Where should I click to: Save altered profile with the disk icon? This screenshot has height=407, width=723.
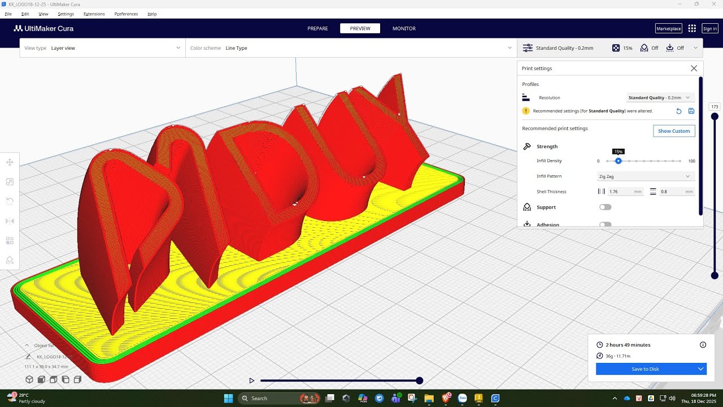691,111
